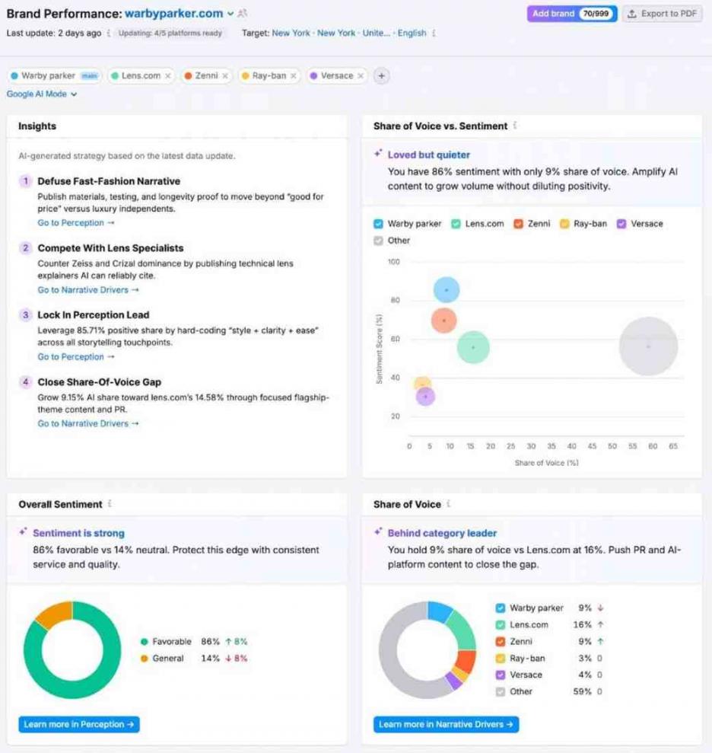Toggle Warby parker checkbox in scatter legend
Screen dimensions: 712x753
pyautogui.click(x=378, y=224)
